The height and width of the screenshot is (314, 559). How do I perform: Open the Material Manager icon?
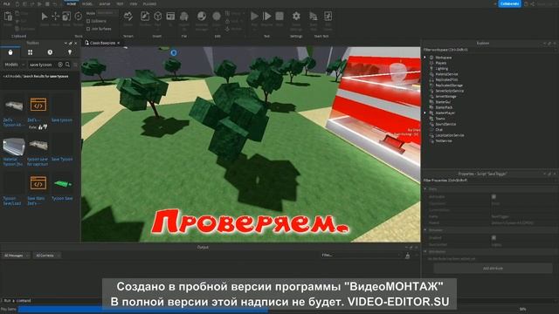click(x=202, y=17)
